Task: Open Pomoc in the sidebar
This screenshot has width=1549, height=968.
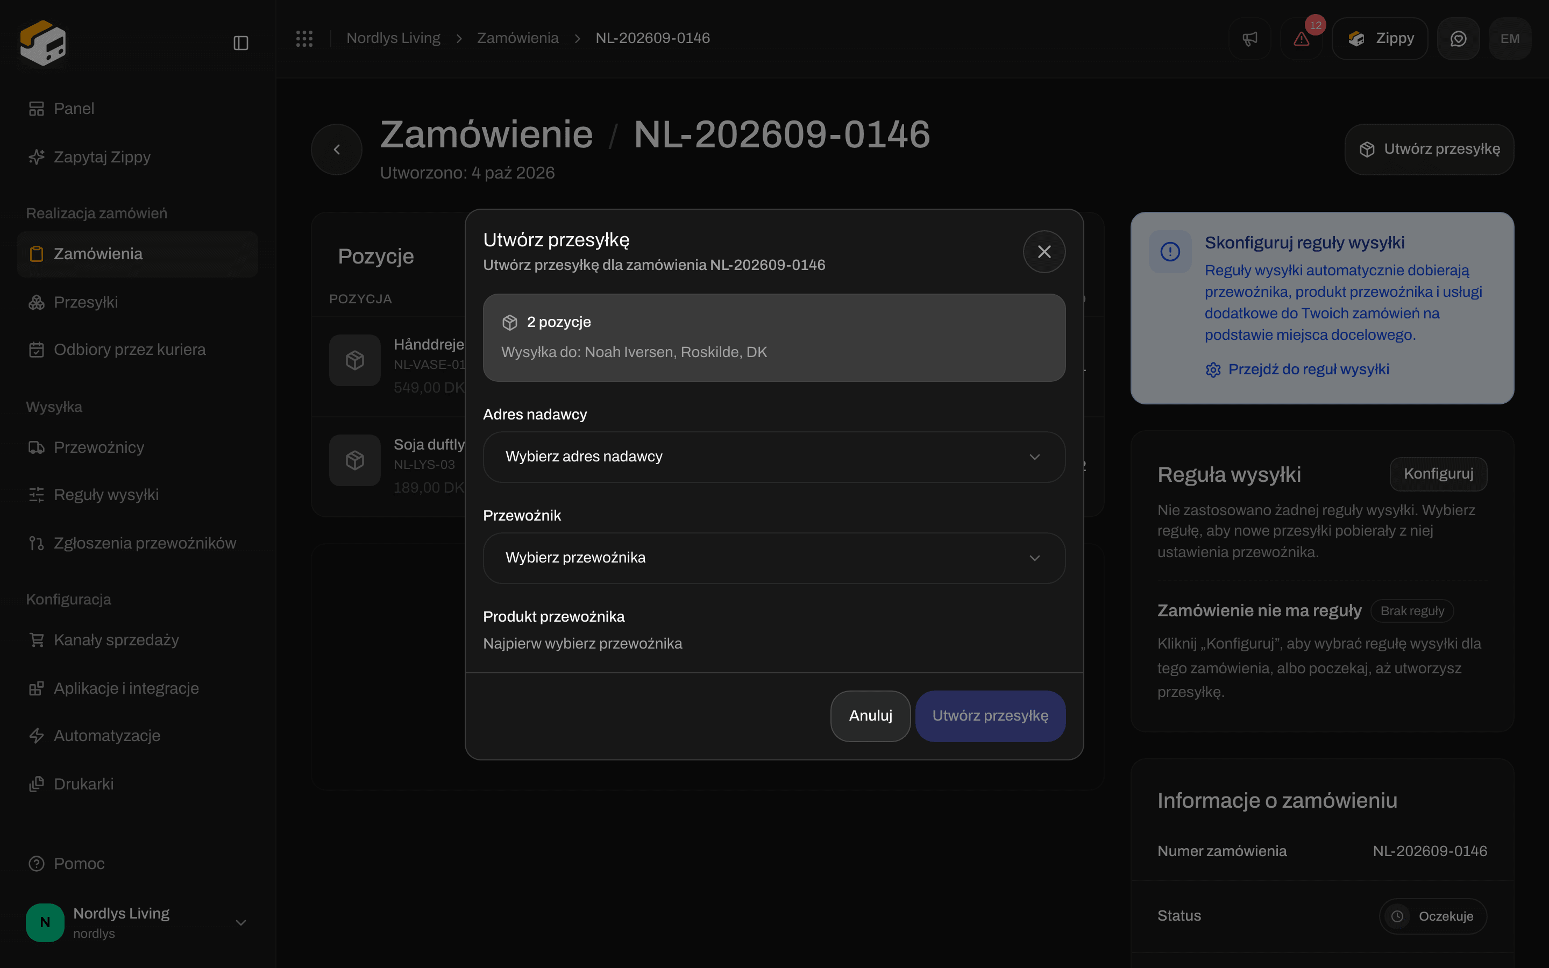Action: click(x=138, y=864)
